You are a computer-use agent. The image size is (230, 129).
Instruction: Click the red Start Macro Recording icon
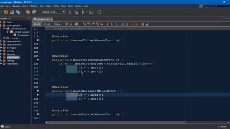click(133, 24)
